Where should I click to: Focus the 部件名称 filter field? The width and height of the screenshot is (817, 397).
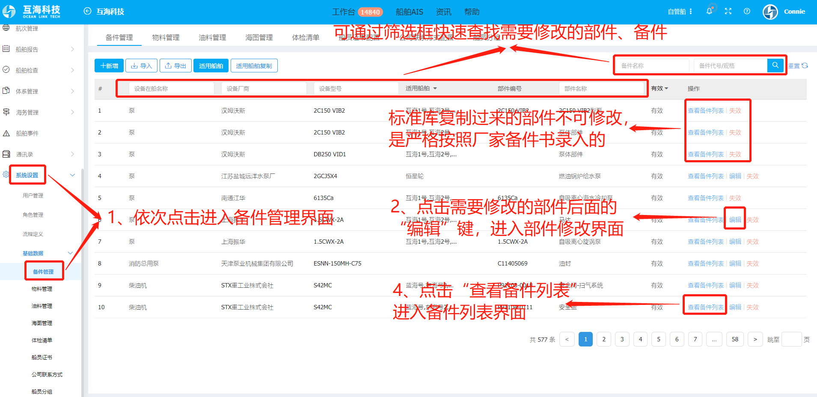[x=601, y=89]
